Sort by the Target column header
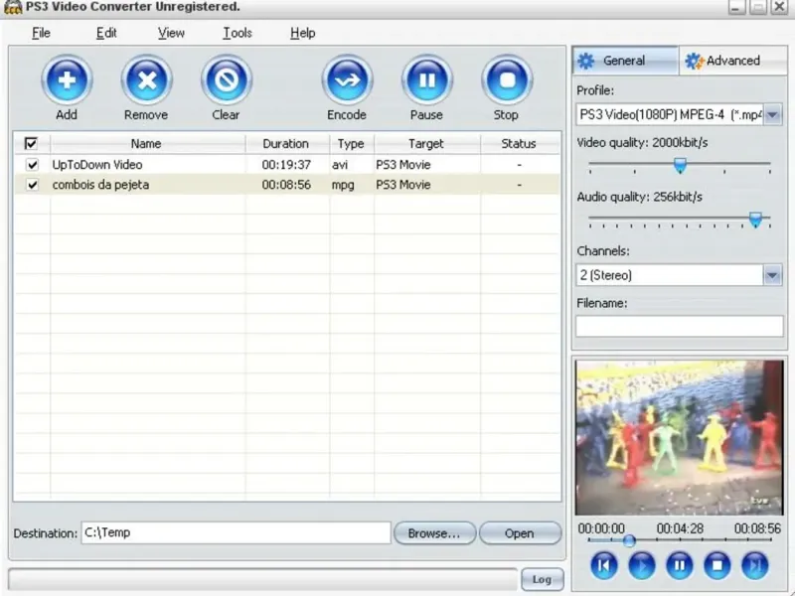This screenshot has width=795, height=596. pos(426,143)
